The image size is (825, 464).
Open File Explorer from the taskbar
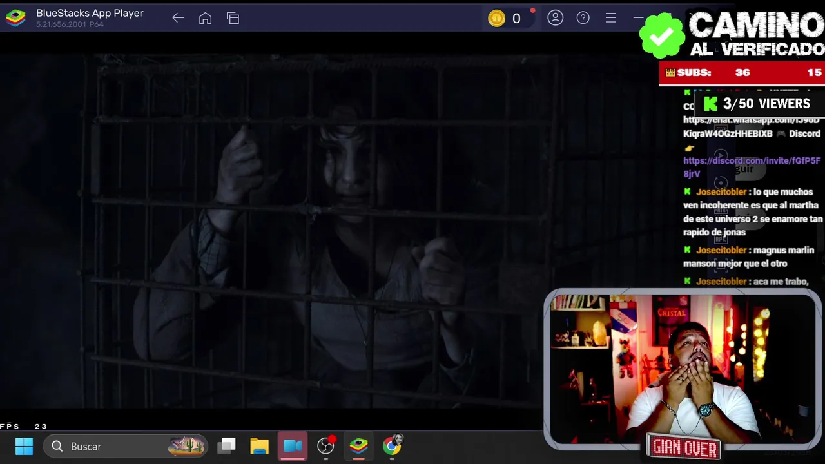[x=259, y=446]
